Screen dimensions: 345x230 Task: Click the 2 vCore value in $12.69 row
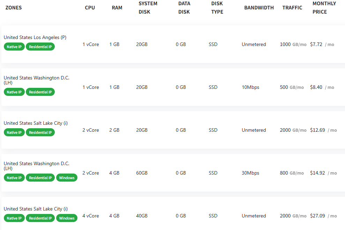91,130
